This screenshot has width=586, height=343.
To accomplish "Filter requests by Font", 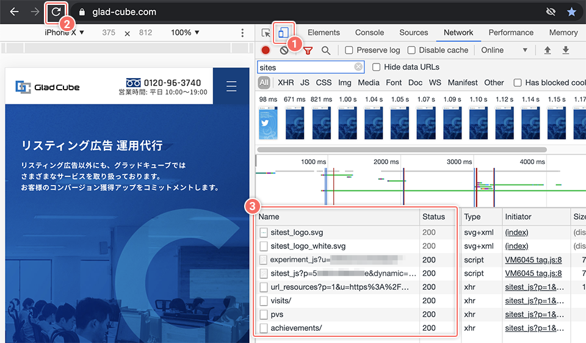I will 394,82.
